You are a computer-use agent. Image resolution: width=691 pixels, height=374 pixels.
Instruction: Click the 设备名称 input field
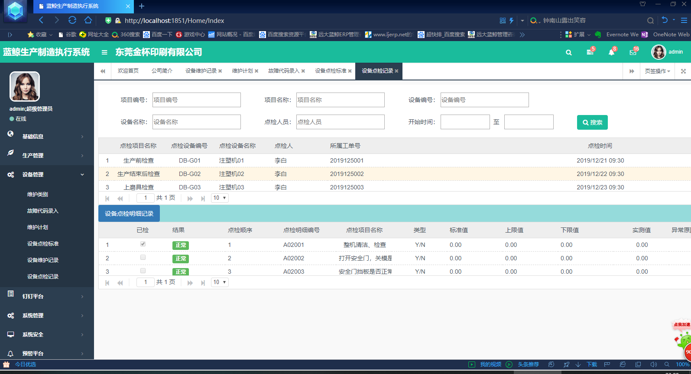coord(196,122)
